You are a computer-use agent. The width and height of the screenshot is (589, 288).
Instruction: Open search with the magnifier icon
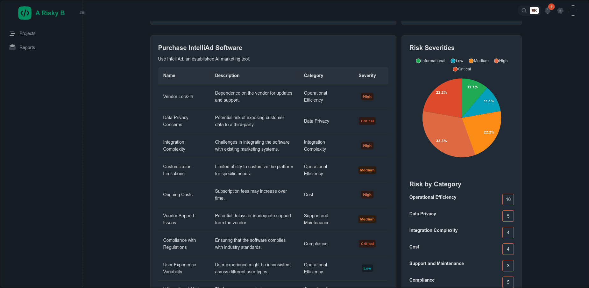[x=524, y=11]
